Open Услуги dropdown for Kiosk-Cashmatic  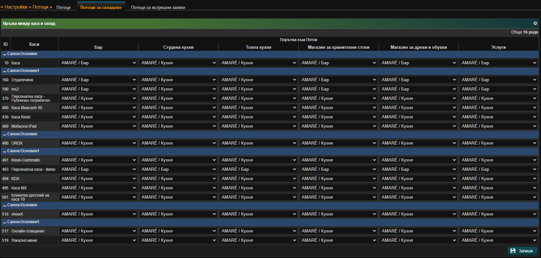click(499, 160)
